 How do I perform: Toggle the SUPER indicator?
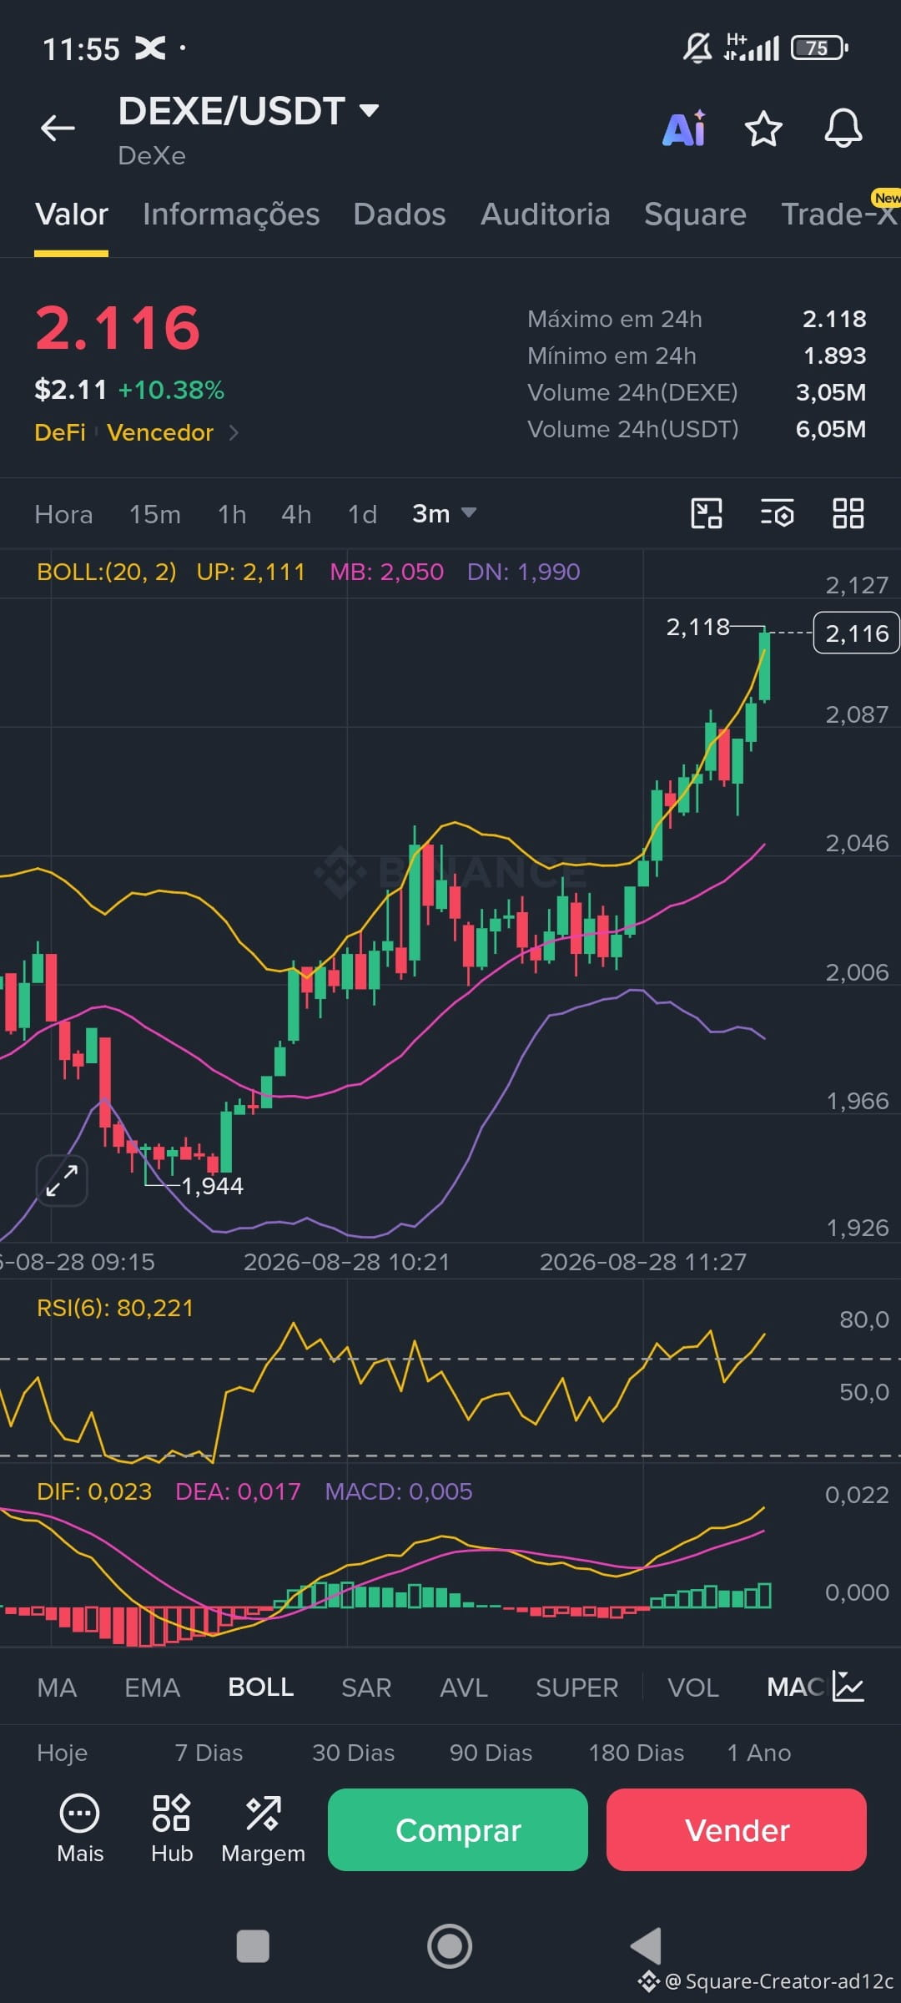(x=576, y=1688)
